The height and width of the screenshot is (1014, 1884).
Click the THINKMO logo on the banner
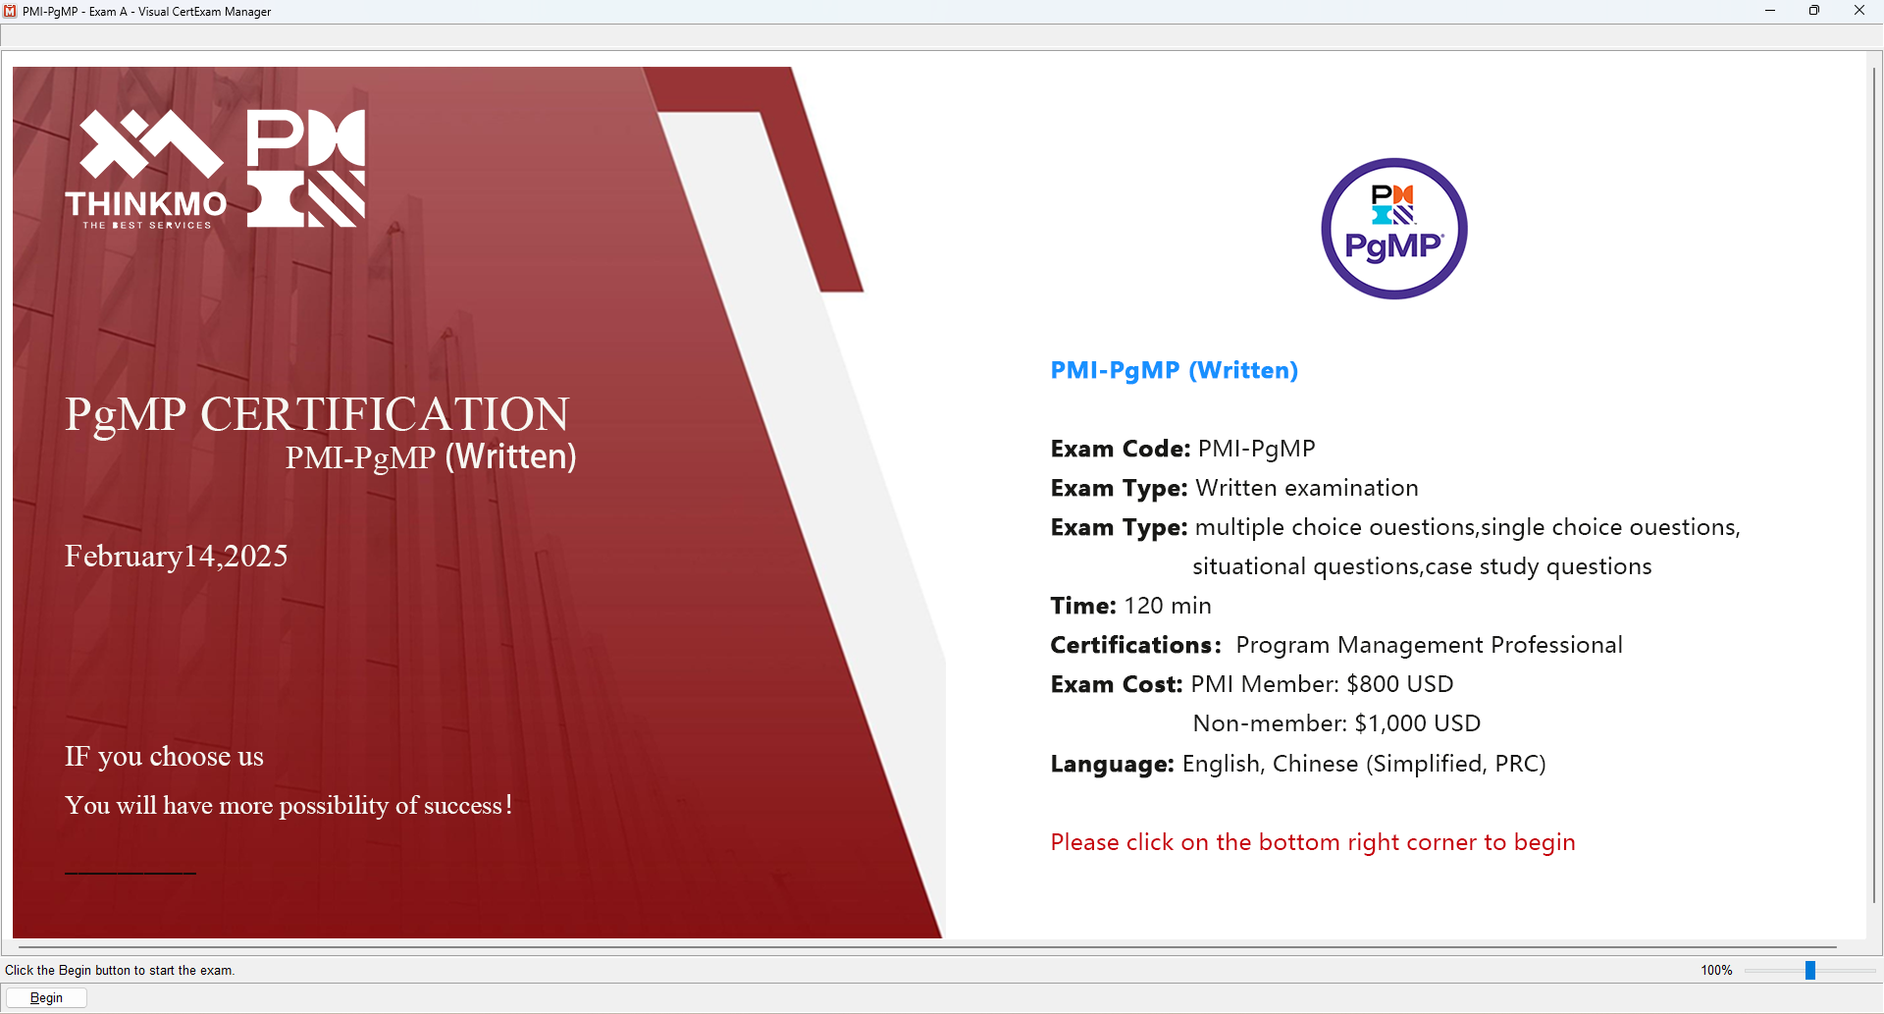click(x=145, y=169)
